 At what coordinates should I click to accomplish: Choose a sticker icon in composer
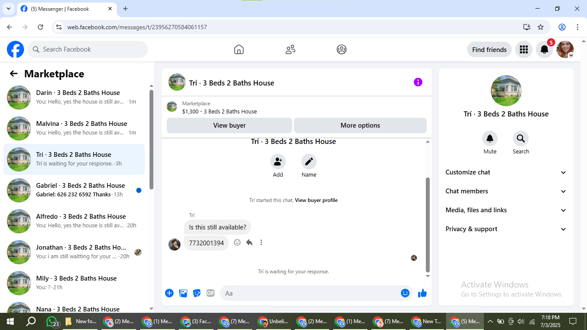pos(197,293)
